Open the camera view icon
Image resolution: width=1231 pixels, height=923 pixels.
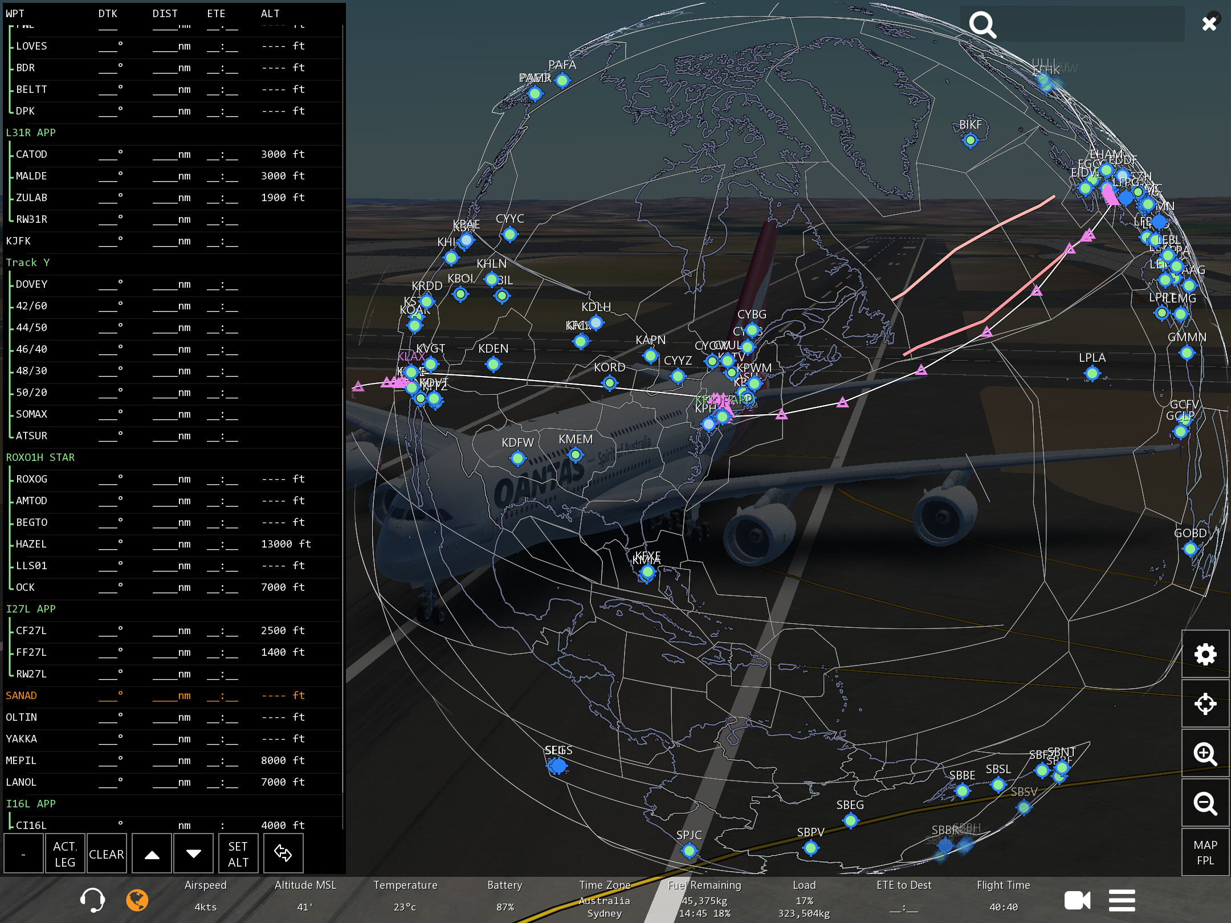click(1077, 900)
